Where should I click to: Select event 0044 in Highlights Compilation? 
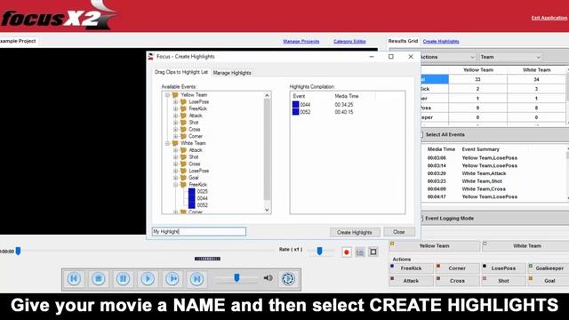point(301,105)
